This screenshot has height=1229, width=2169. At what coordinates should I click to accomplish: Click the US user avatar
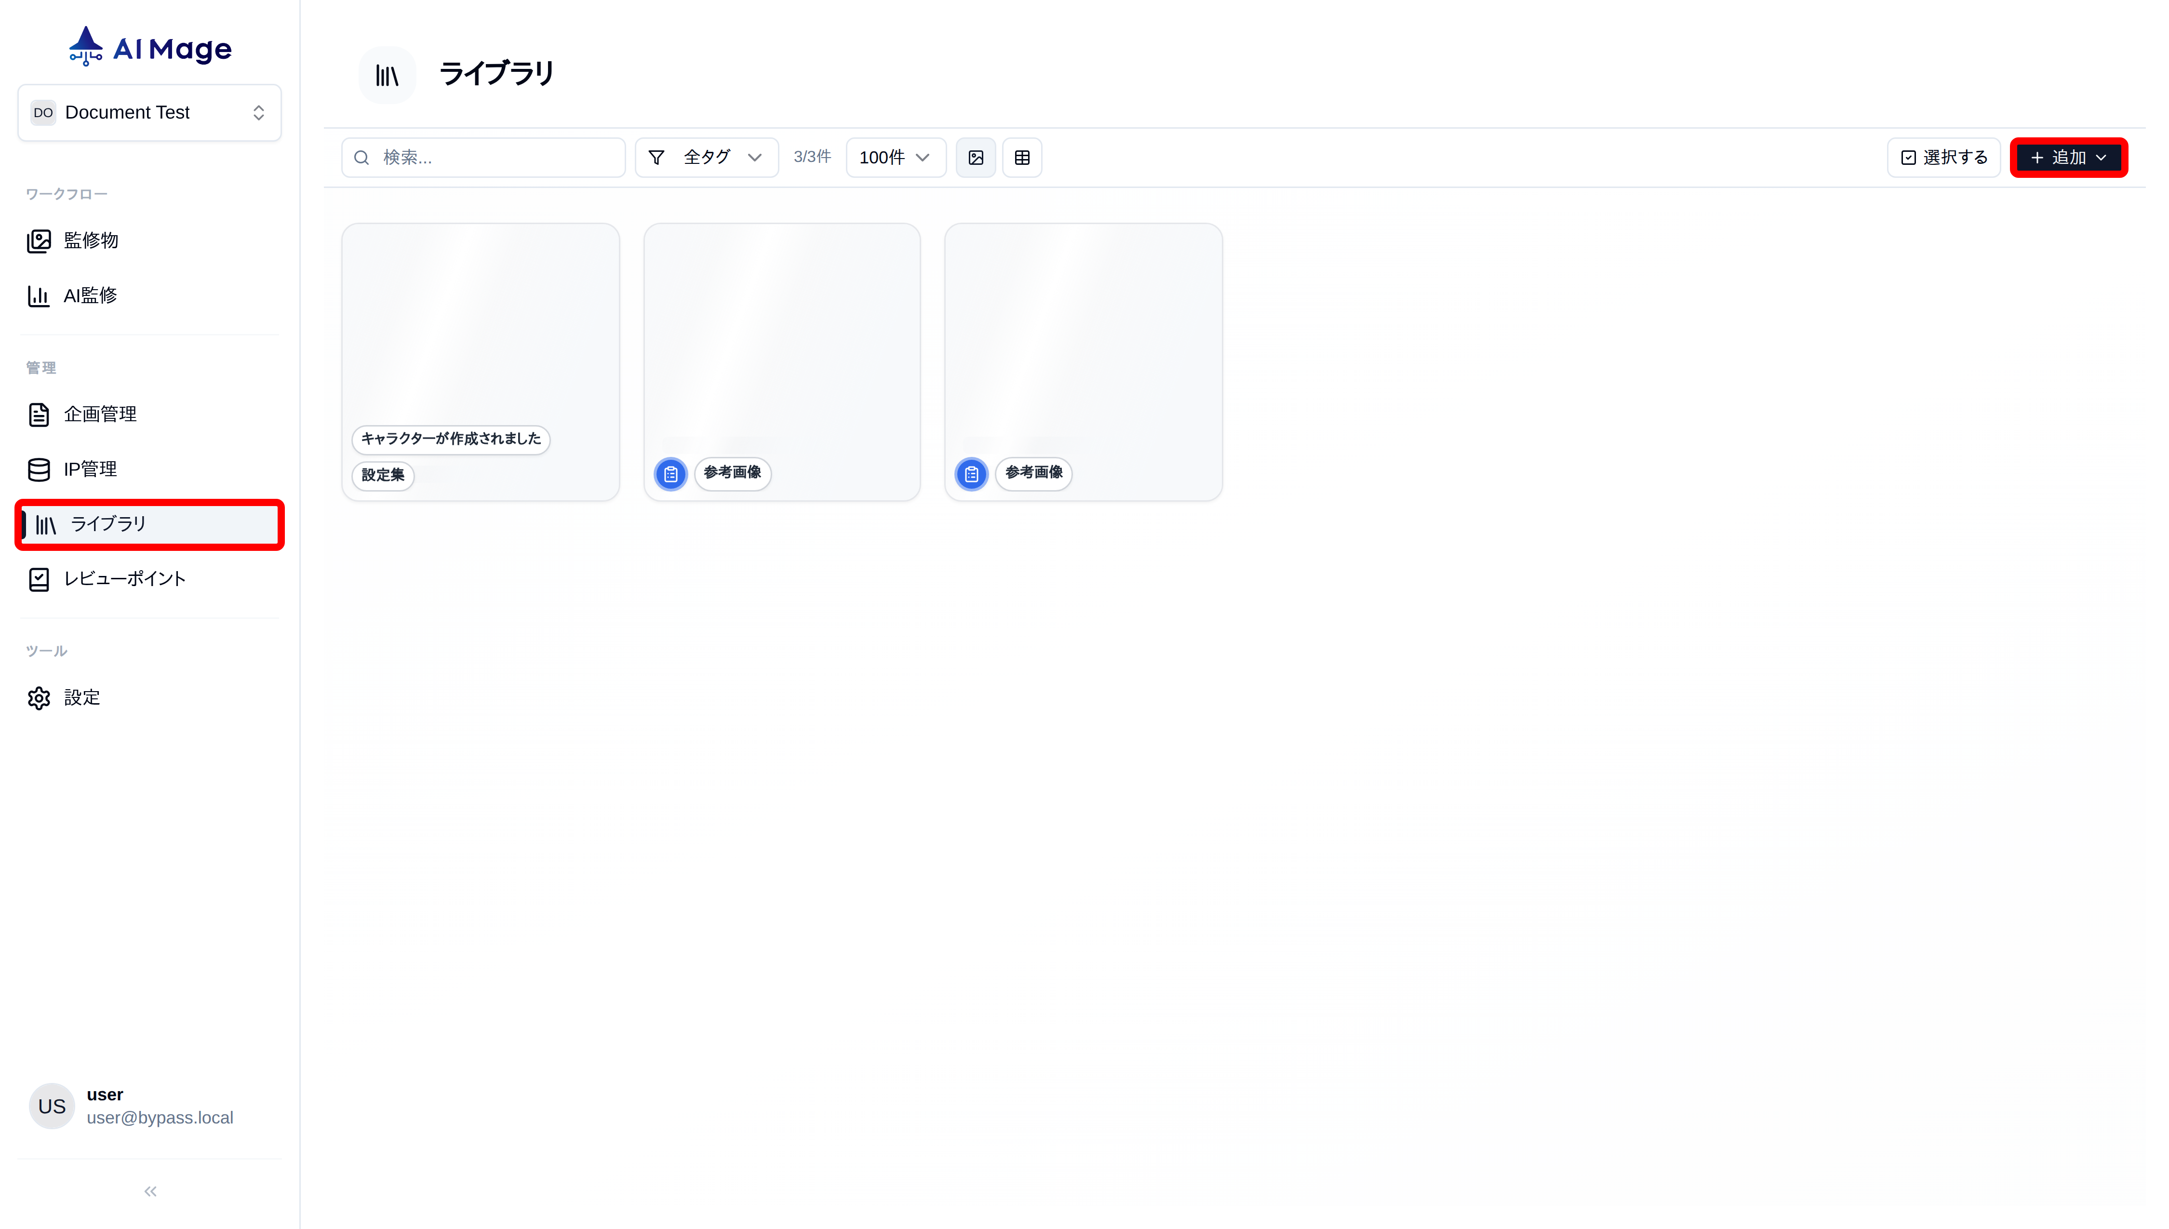click(x=52, y=1106)
